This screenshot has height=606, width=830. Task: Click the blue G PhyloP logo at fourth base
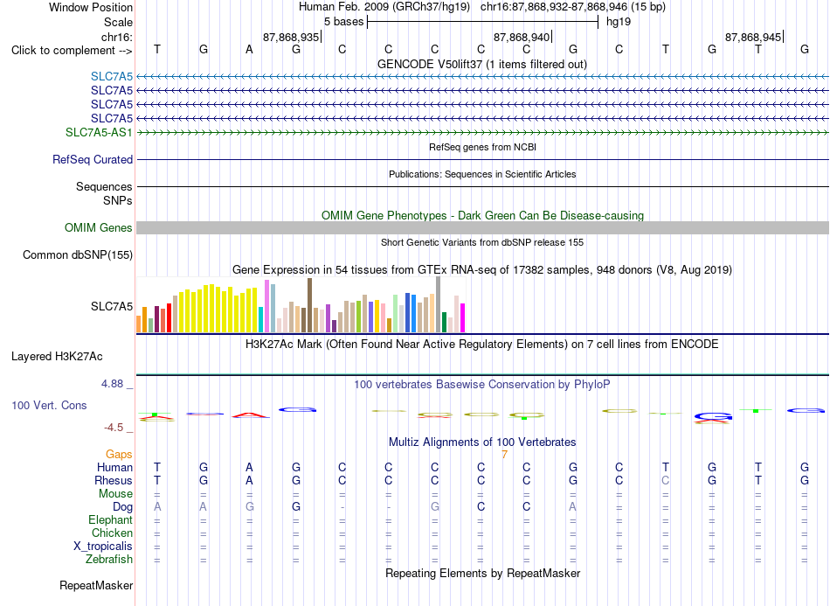297,409
